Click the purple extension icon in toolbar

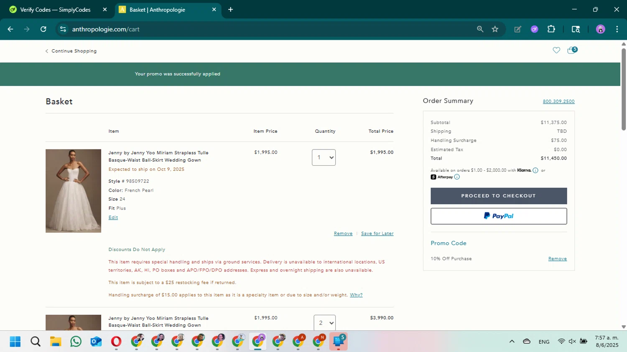click(x=535, y=29)
